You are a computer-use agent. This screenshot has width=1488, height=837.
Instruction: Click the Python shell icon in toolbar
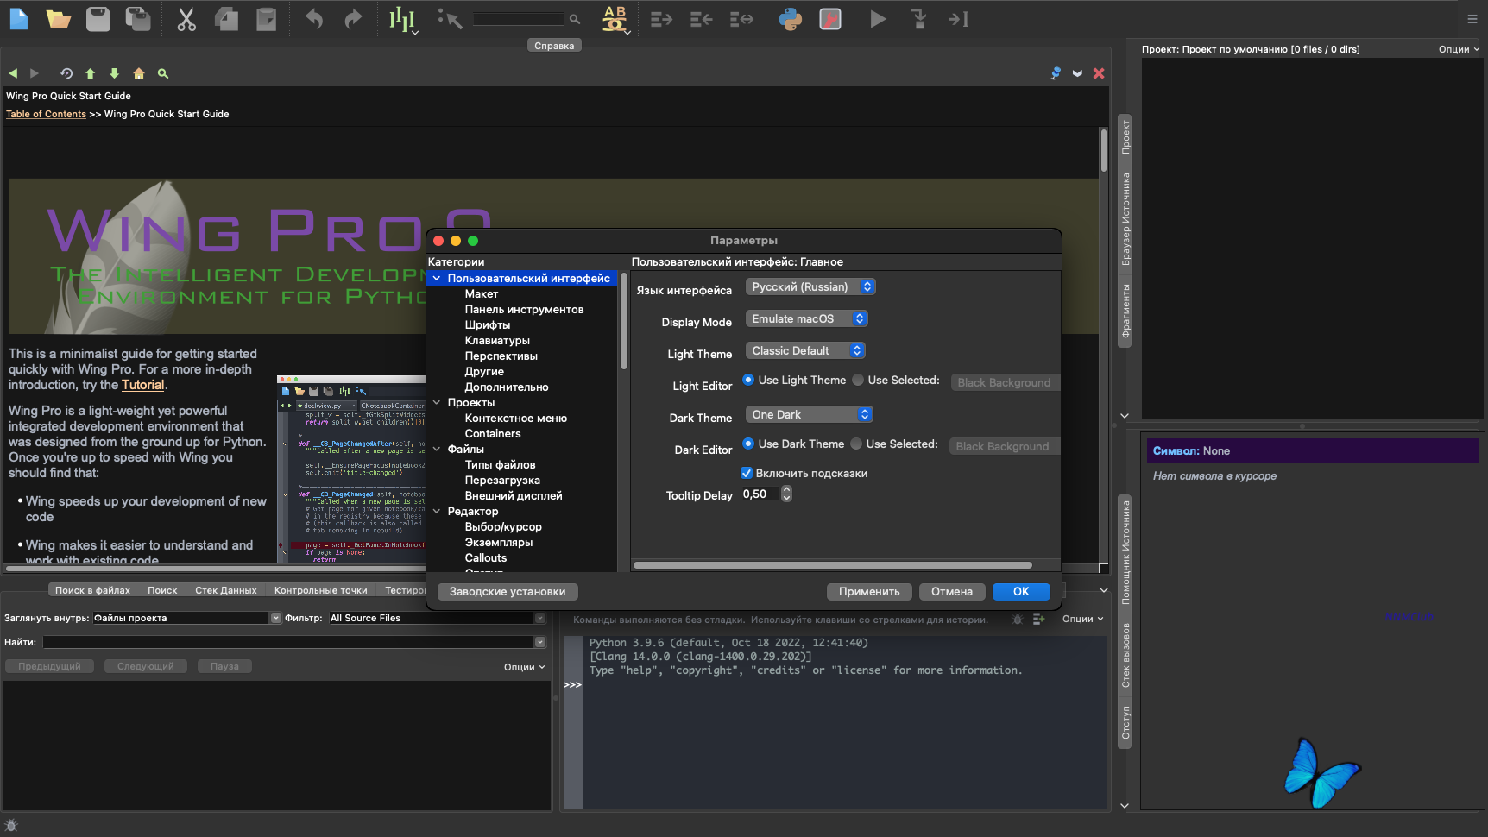(790, 18)
